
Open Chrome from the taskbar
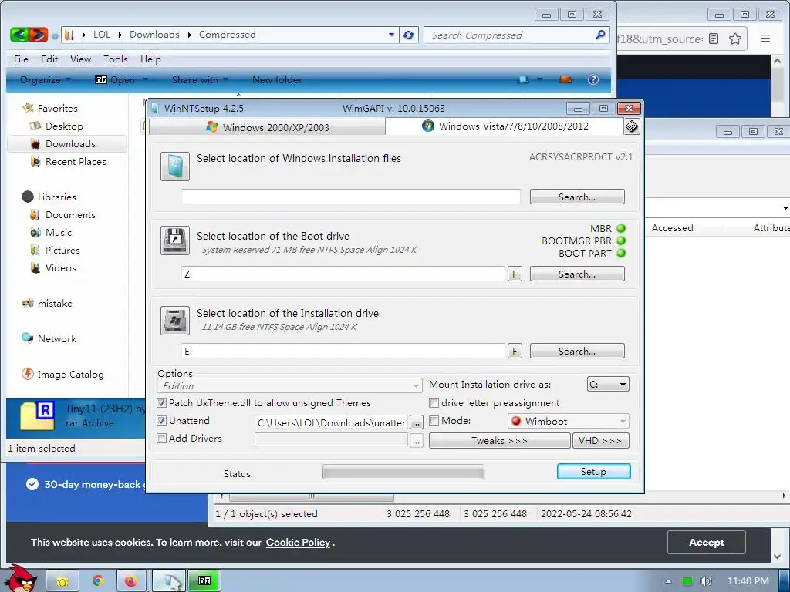(x=98, y=580)
